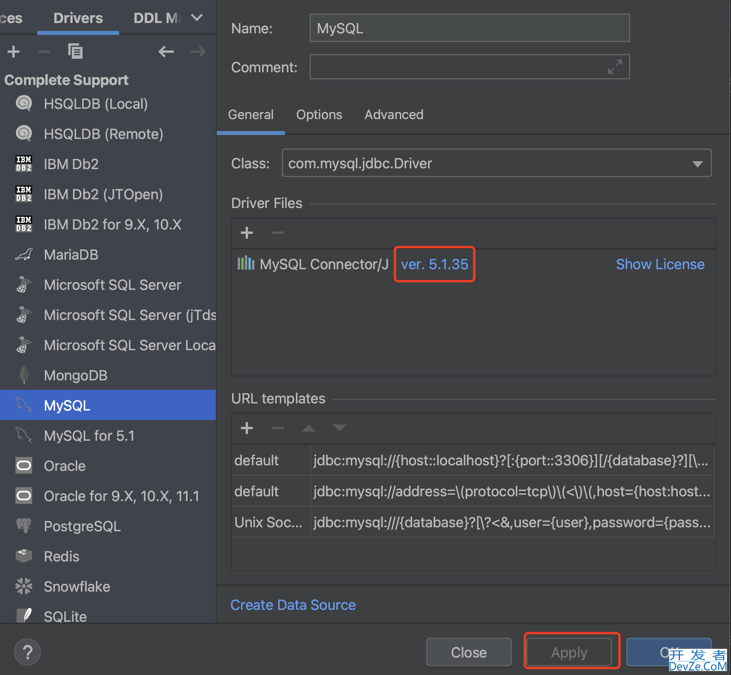Open the DDL Mappings tab
The height and width of the screenshot is (675, 731).
157,18
